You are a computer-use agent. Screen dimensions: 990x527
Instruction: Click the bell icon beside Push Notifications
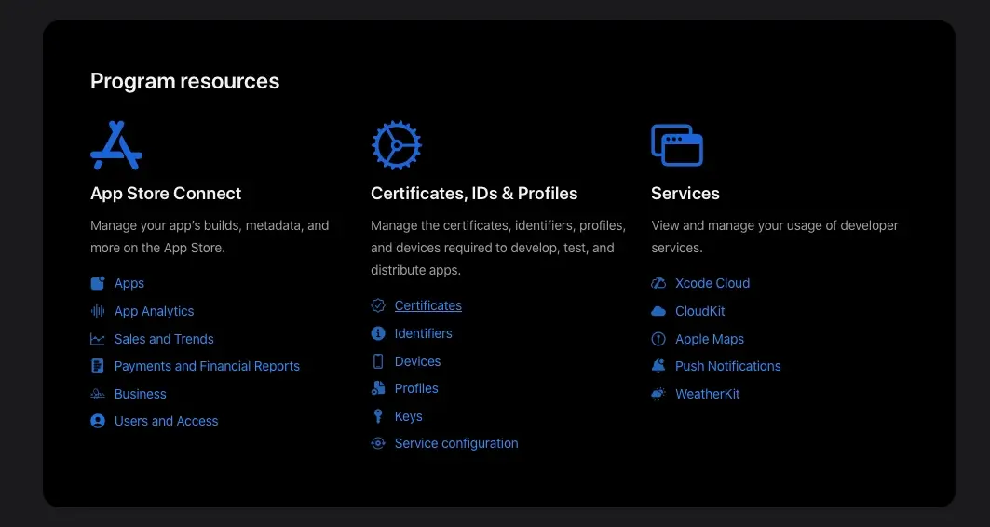coord(658,366)
